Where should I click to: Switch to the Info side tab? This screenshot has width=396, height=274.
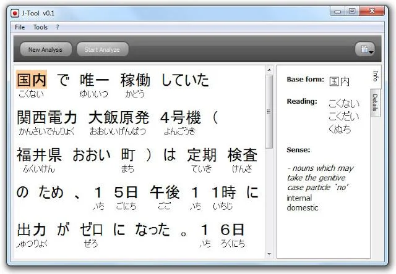pyautogui.click(x=376, y=77)
